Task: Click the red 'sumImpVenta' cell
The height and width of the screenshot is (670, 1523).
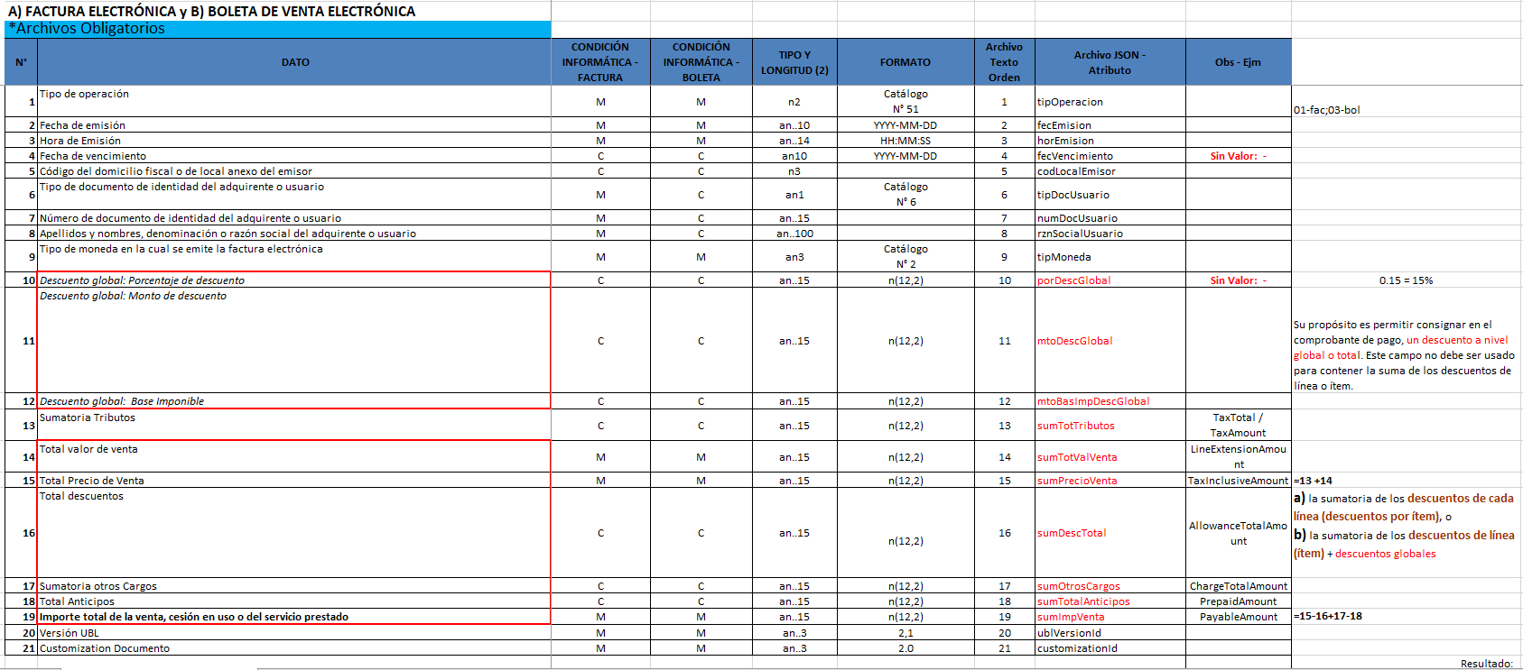Action: click(x=1110, y=617)
